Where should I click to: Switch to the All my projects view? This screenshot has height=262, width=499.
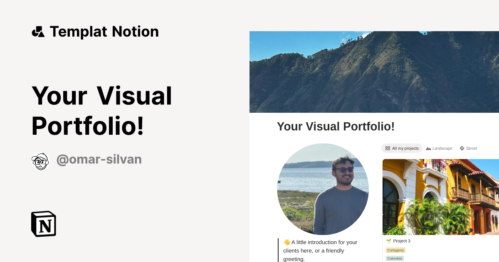[405, 148]
